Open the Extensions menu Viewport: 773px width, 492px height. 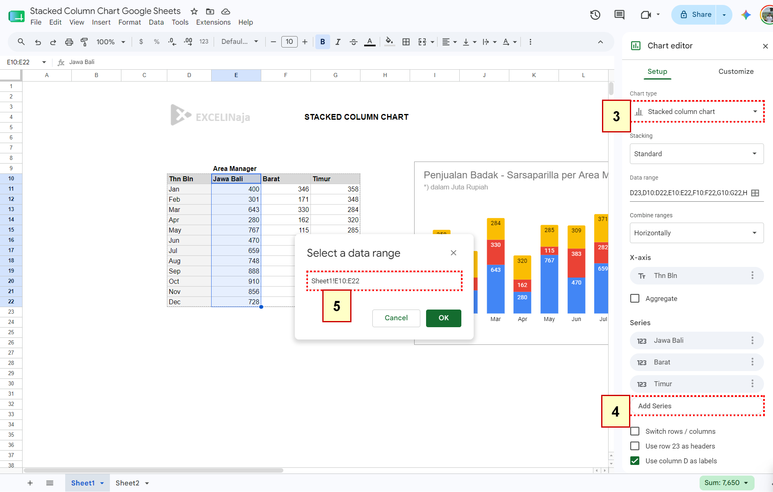pyautogui.click(x=213, y=22)
